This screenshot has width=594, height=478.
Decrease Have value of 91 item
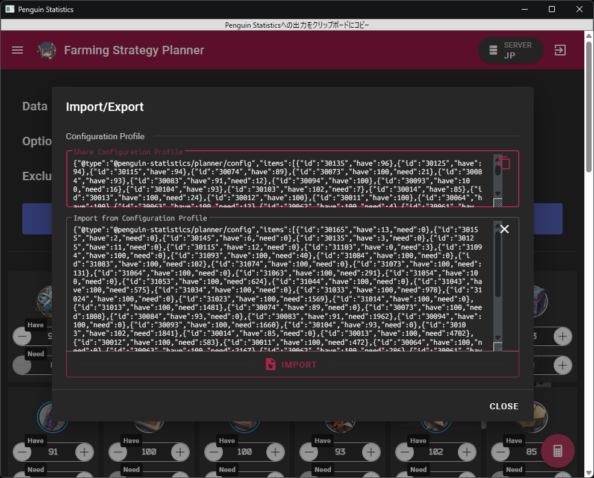[x=22, y=452]
